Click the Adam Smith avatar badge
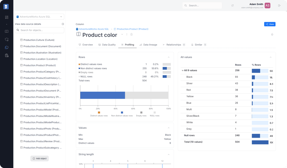 point(267,5)
